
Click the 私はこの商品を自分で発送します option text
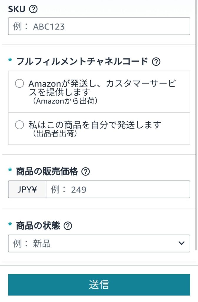click(95, 125)
